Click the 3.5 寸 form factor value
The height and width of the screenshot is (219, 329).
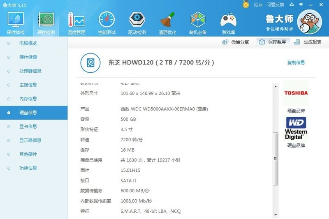pos(127,129)
